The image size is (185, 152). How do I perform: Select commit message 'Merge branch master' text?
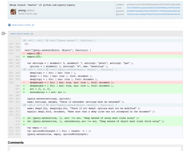(42, 5)
